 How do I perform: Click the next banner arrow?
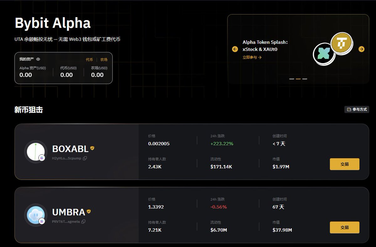362,49
